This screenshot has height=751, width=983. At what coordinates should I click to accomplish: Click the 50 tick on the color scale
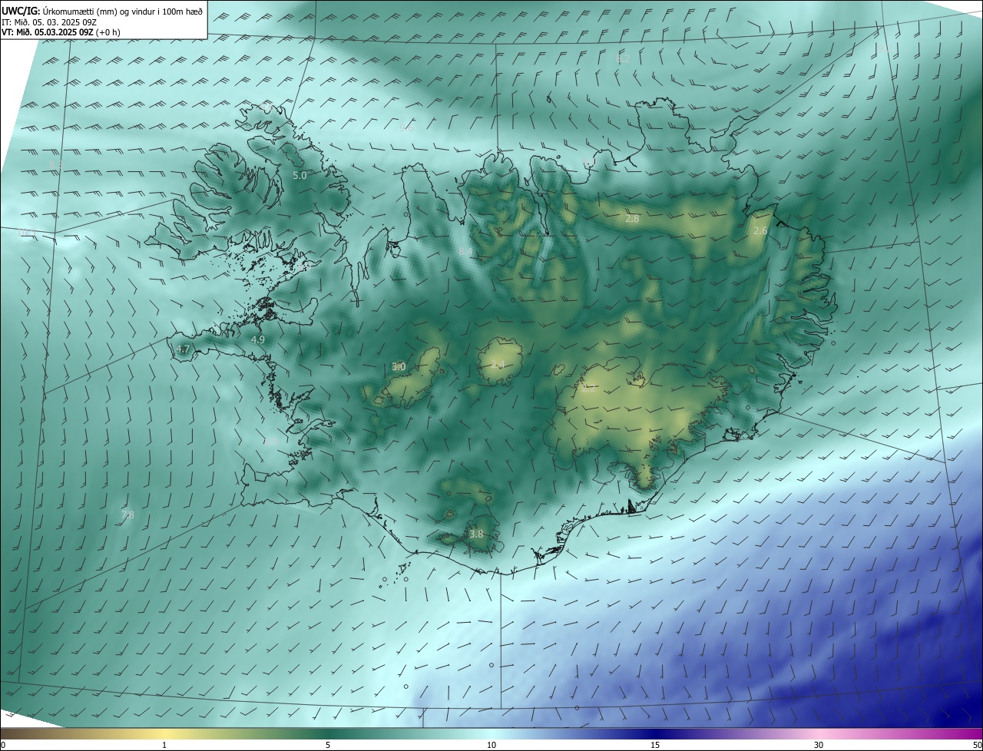[x=977, y=745]
